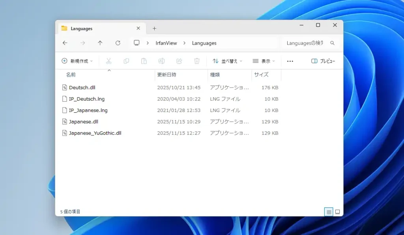Toggle the search box magnifier icon
This screenshot has width=404, height=235.
click(333, 43)
